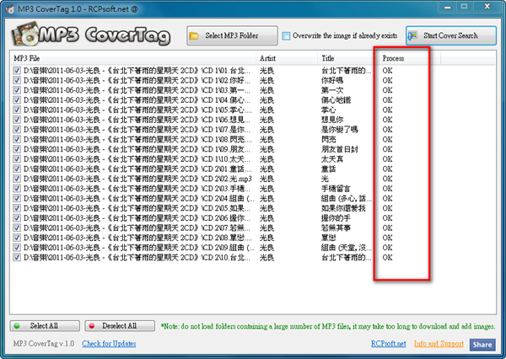The width and height of the screenshot is (506, 359).
Task: Uncheck the CD 2\05 file row checkbox
Action: tap(17, 208)
